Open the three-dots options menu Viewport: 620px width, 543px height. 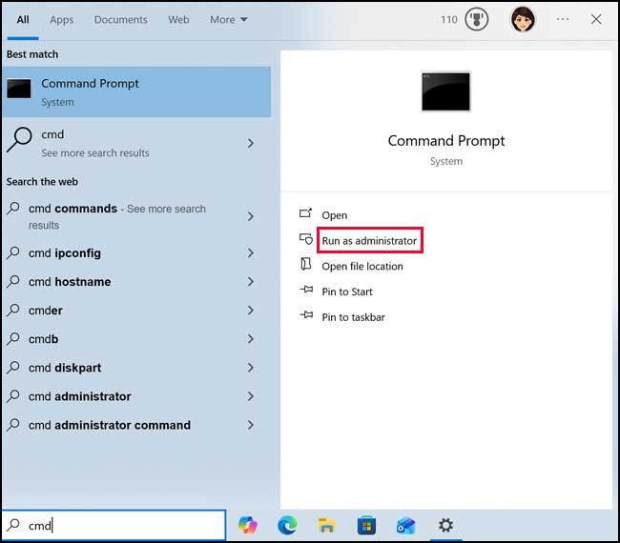click(563, 19)
